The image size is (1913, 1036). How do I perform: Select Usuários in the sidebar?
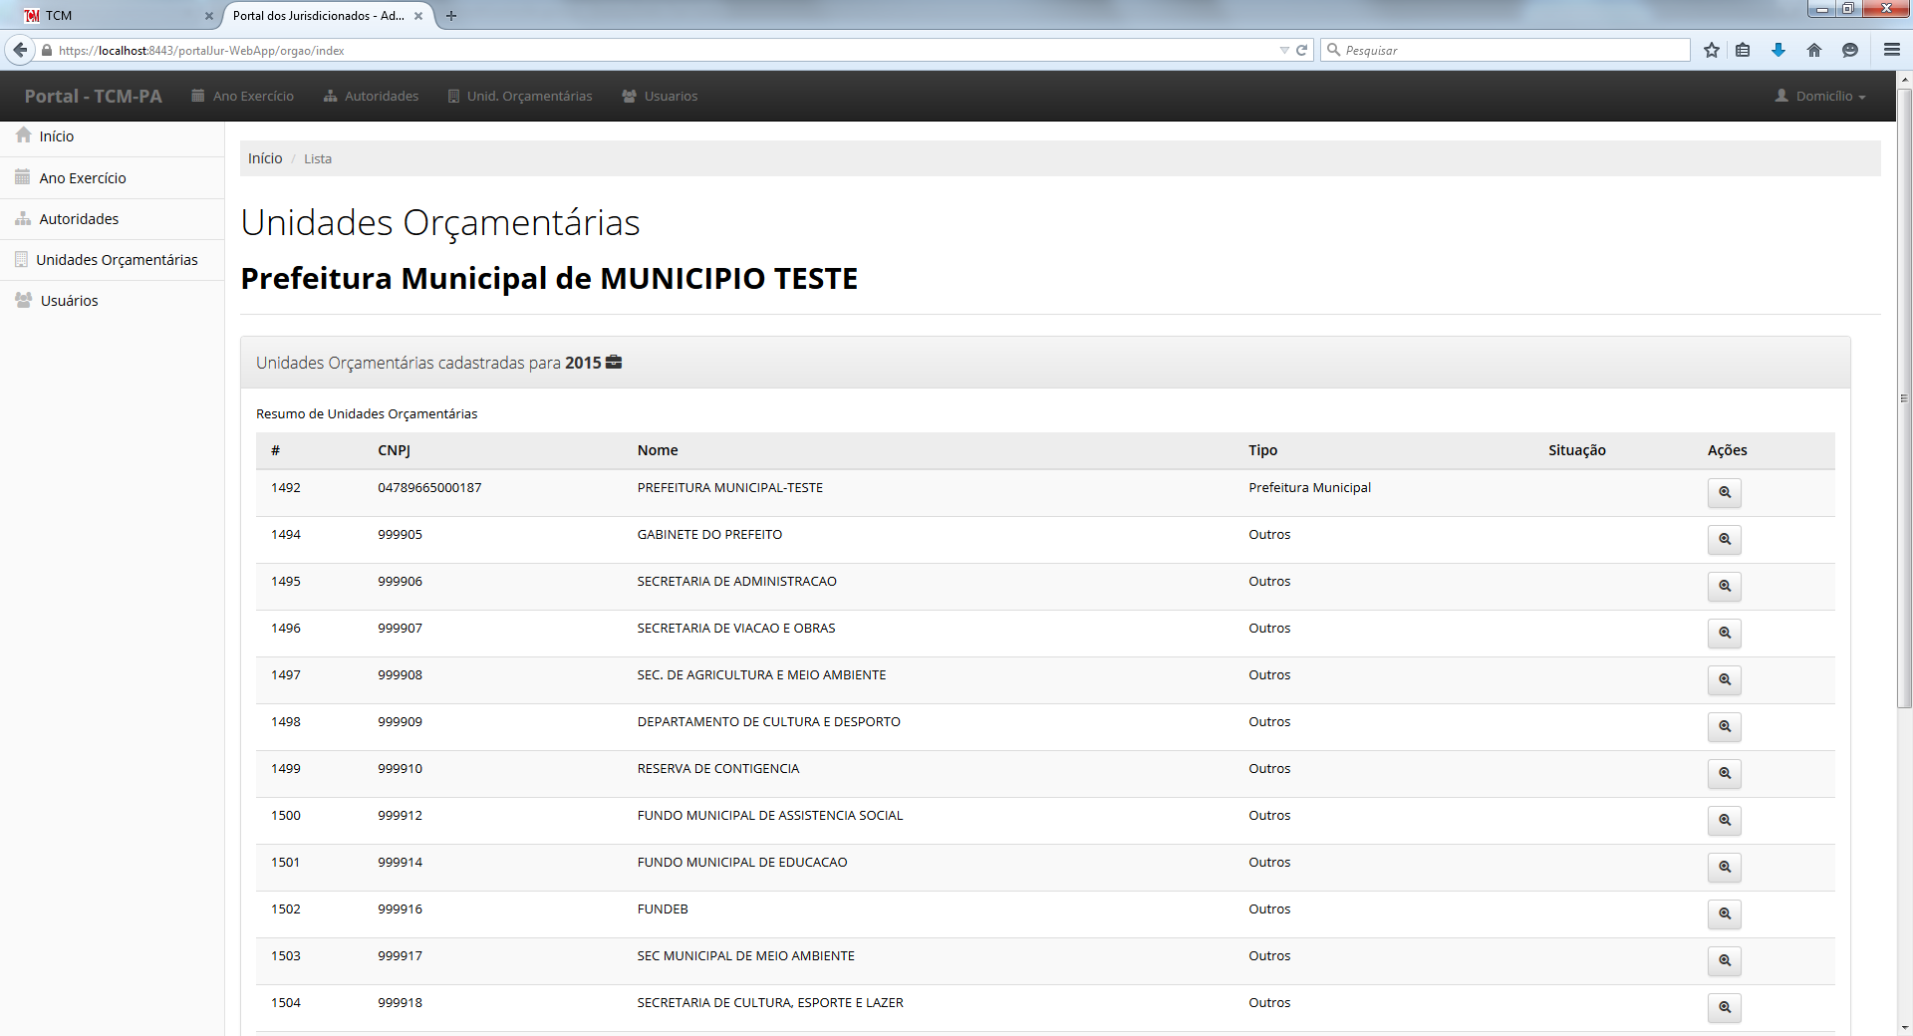coord(112,301)
